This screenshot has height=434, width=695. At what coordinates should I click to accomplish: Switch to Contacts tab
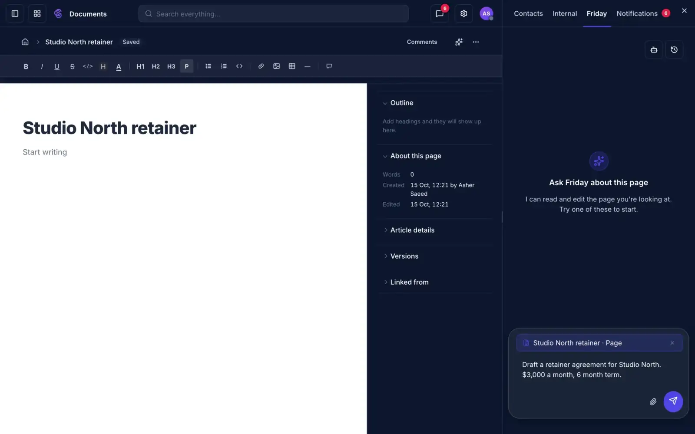[528, 13]
